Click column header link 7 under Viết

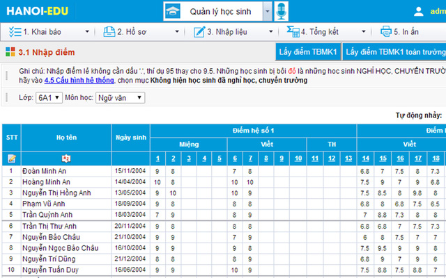click(x=250, y=158)
